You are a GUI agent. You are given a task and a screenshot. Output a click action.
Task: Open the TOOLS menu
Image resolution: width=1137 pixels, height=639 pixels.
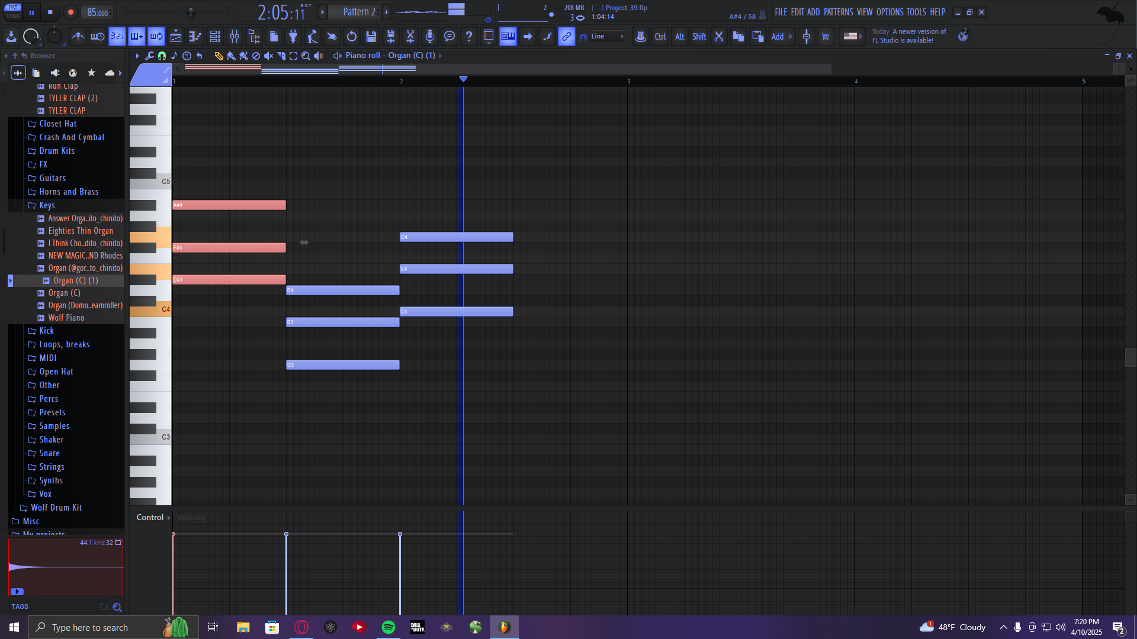[x=916, y=12]
